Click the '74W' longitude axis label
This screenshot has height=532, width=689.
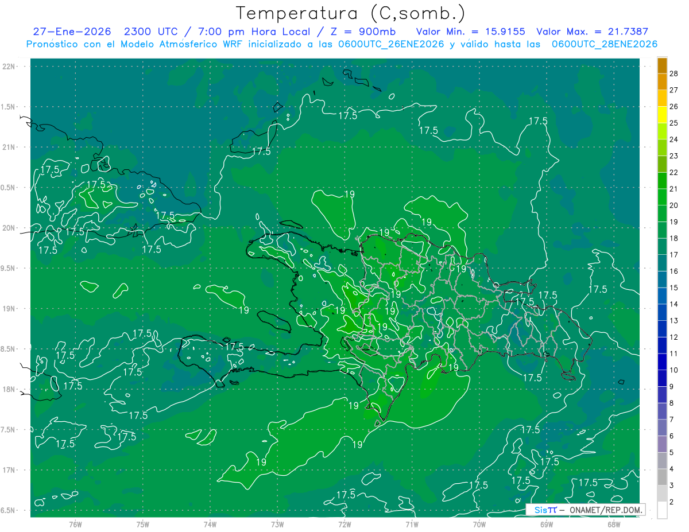coord(210,524)
